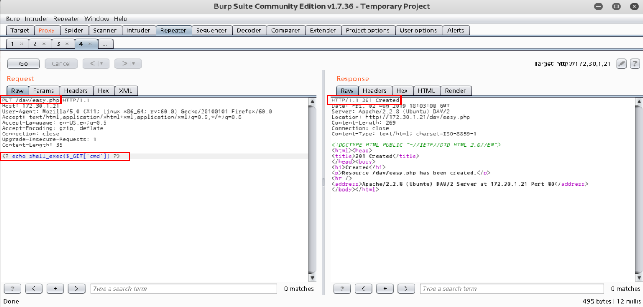Switch to the Decoder tab

[x=249, y=30]
